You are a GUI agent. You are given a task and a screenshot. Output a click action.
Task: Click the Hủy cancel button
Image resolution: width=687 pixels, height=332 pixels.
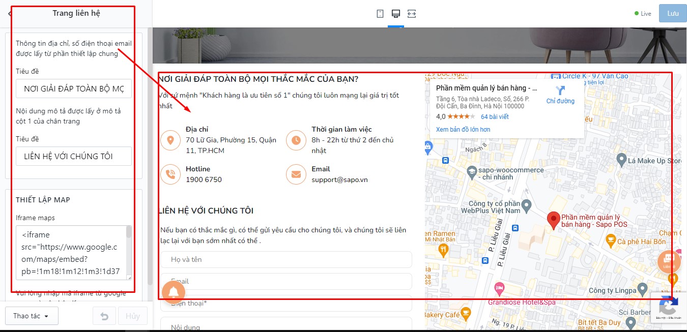[133, 316]
